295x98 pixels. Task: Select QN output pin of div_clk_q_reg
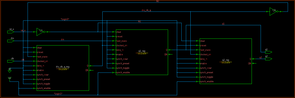click(87, 70)
